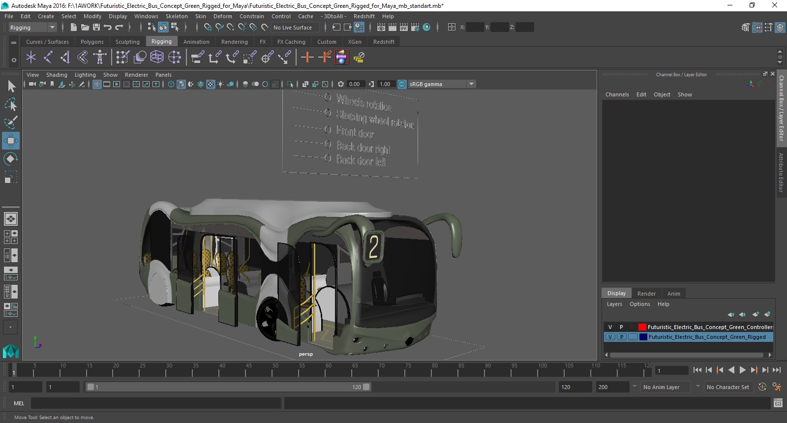Open the Rigging menu set dropdown
The image size is (787, 423).
pyautogui.click(x=32, y=28)
